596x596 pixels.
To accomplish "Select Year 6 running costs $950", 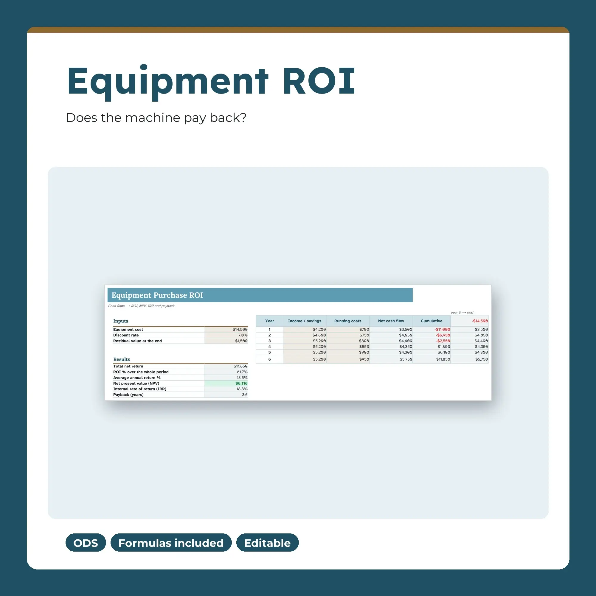I will (348, 359).
